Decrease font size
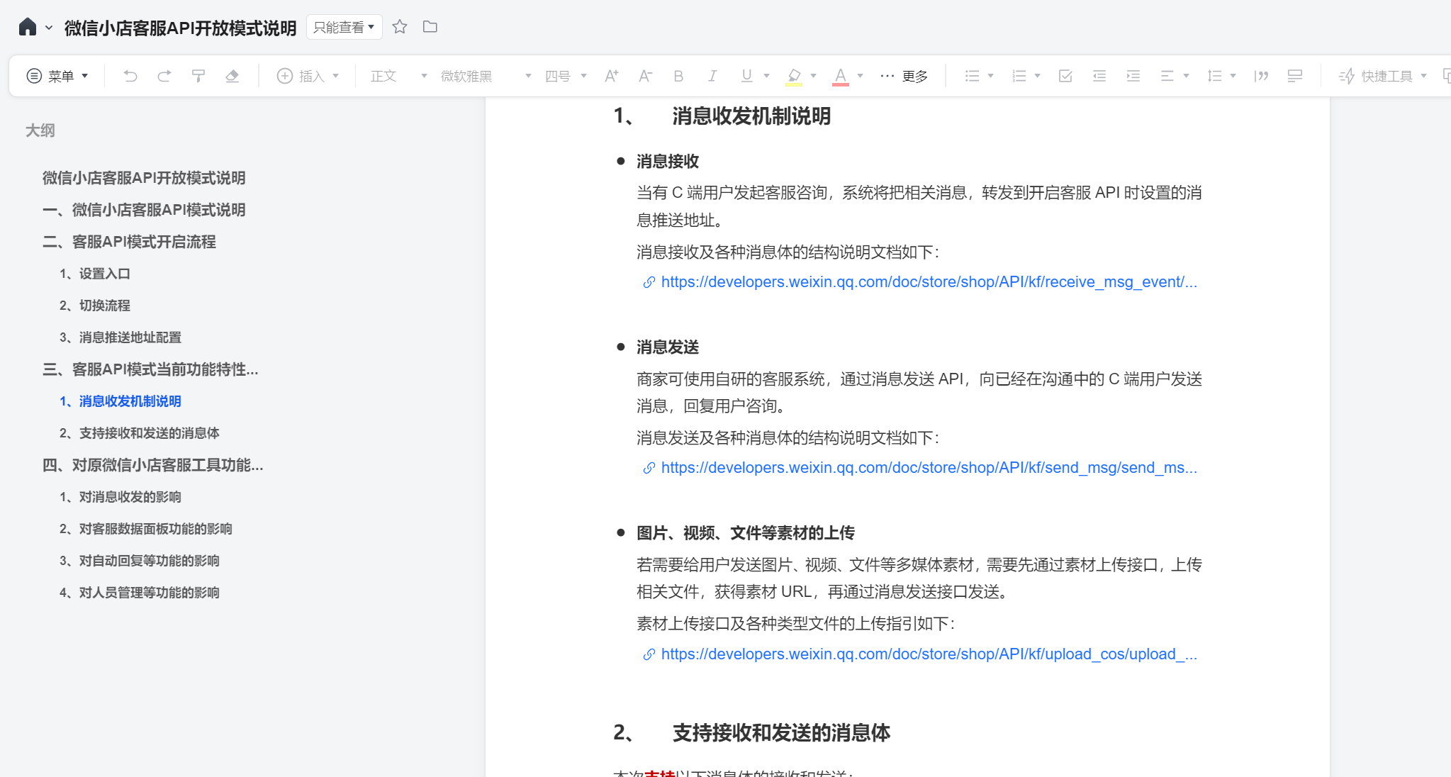 pos(645,76)
